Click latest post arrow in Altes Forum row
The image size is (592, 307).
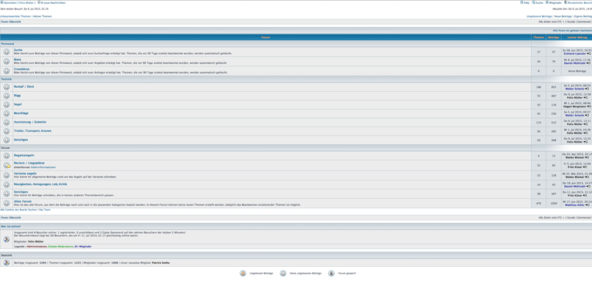[x=587, y=205]
